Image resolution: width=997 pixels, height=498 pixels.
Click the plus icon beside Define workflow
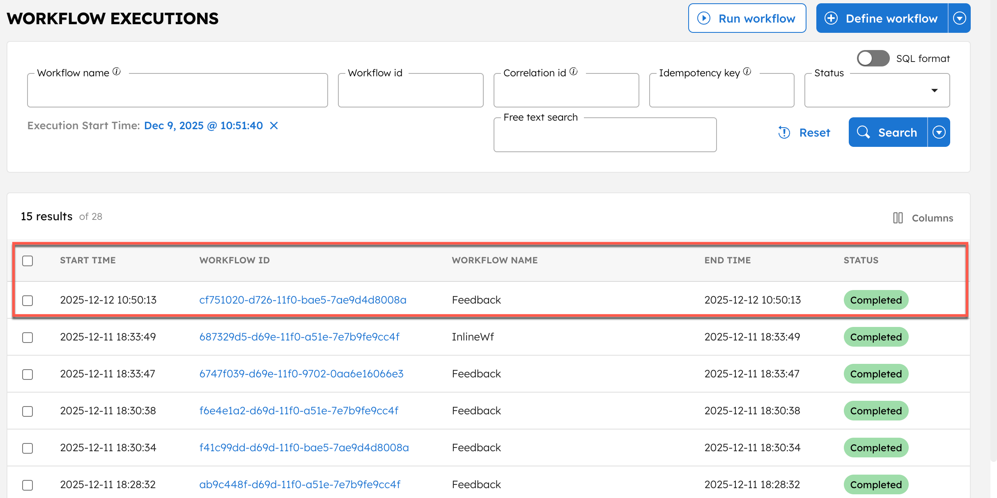[832, 18]
